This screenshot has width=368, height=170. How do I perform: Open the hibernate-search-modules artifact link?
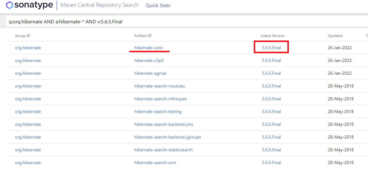tap(160, 86)
